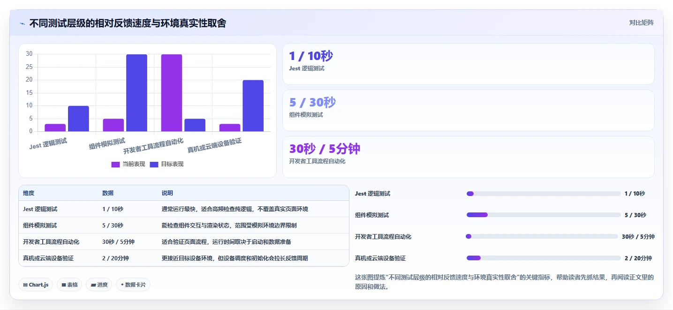
Task: Click the Jest 逻辑测试 progress bar
Action: (x=544, y=194)
